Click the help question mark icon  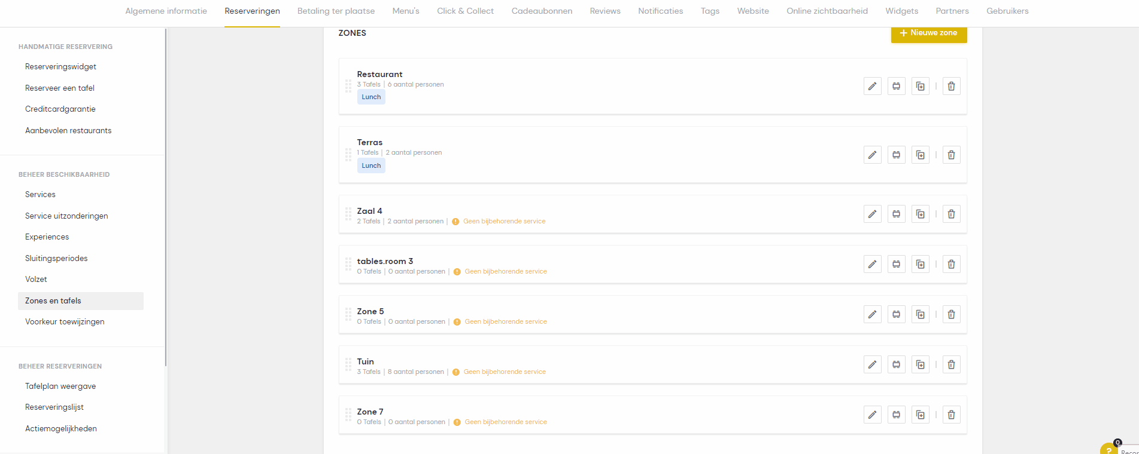pyautogui.click(x=1108, y=450)
